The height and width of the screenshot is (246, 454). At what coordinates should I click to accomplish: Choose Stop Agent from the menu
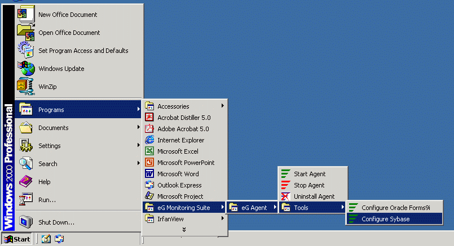point(312,185)
